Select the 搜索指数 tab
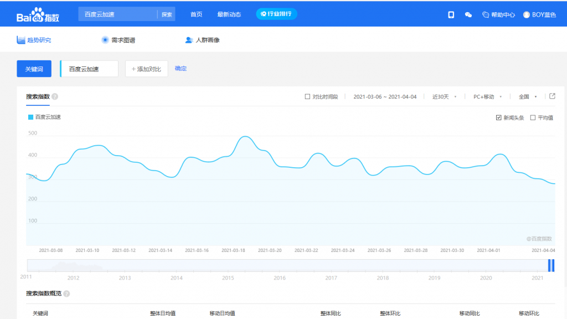The image size is (567, 319). [38, 96]
